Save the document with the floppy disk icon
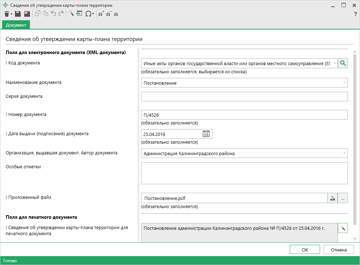 tap(17, 14)
